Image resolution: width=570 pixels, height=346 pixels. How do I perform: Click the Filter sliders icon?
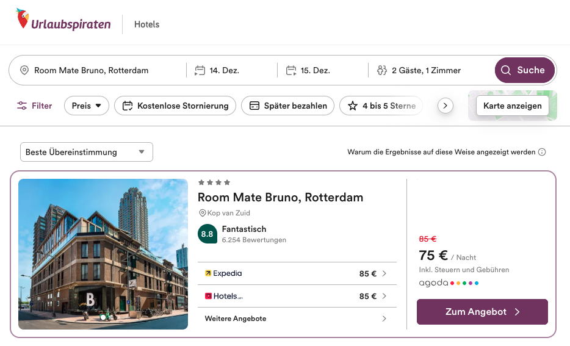coord(22,106)
